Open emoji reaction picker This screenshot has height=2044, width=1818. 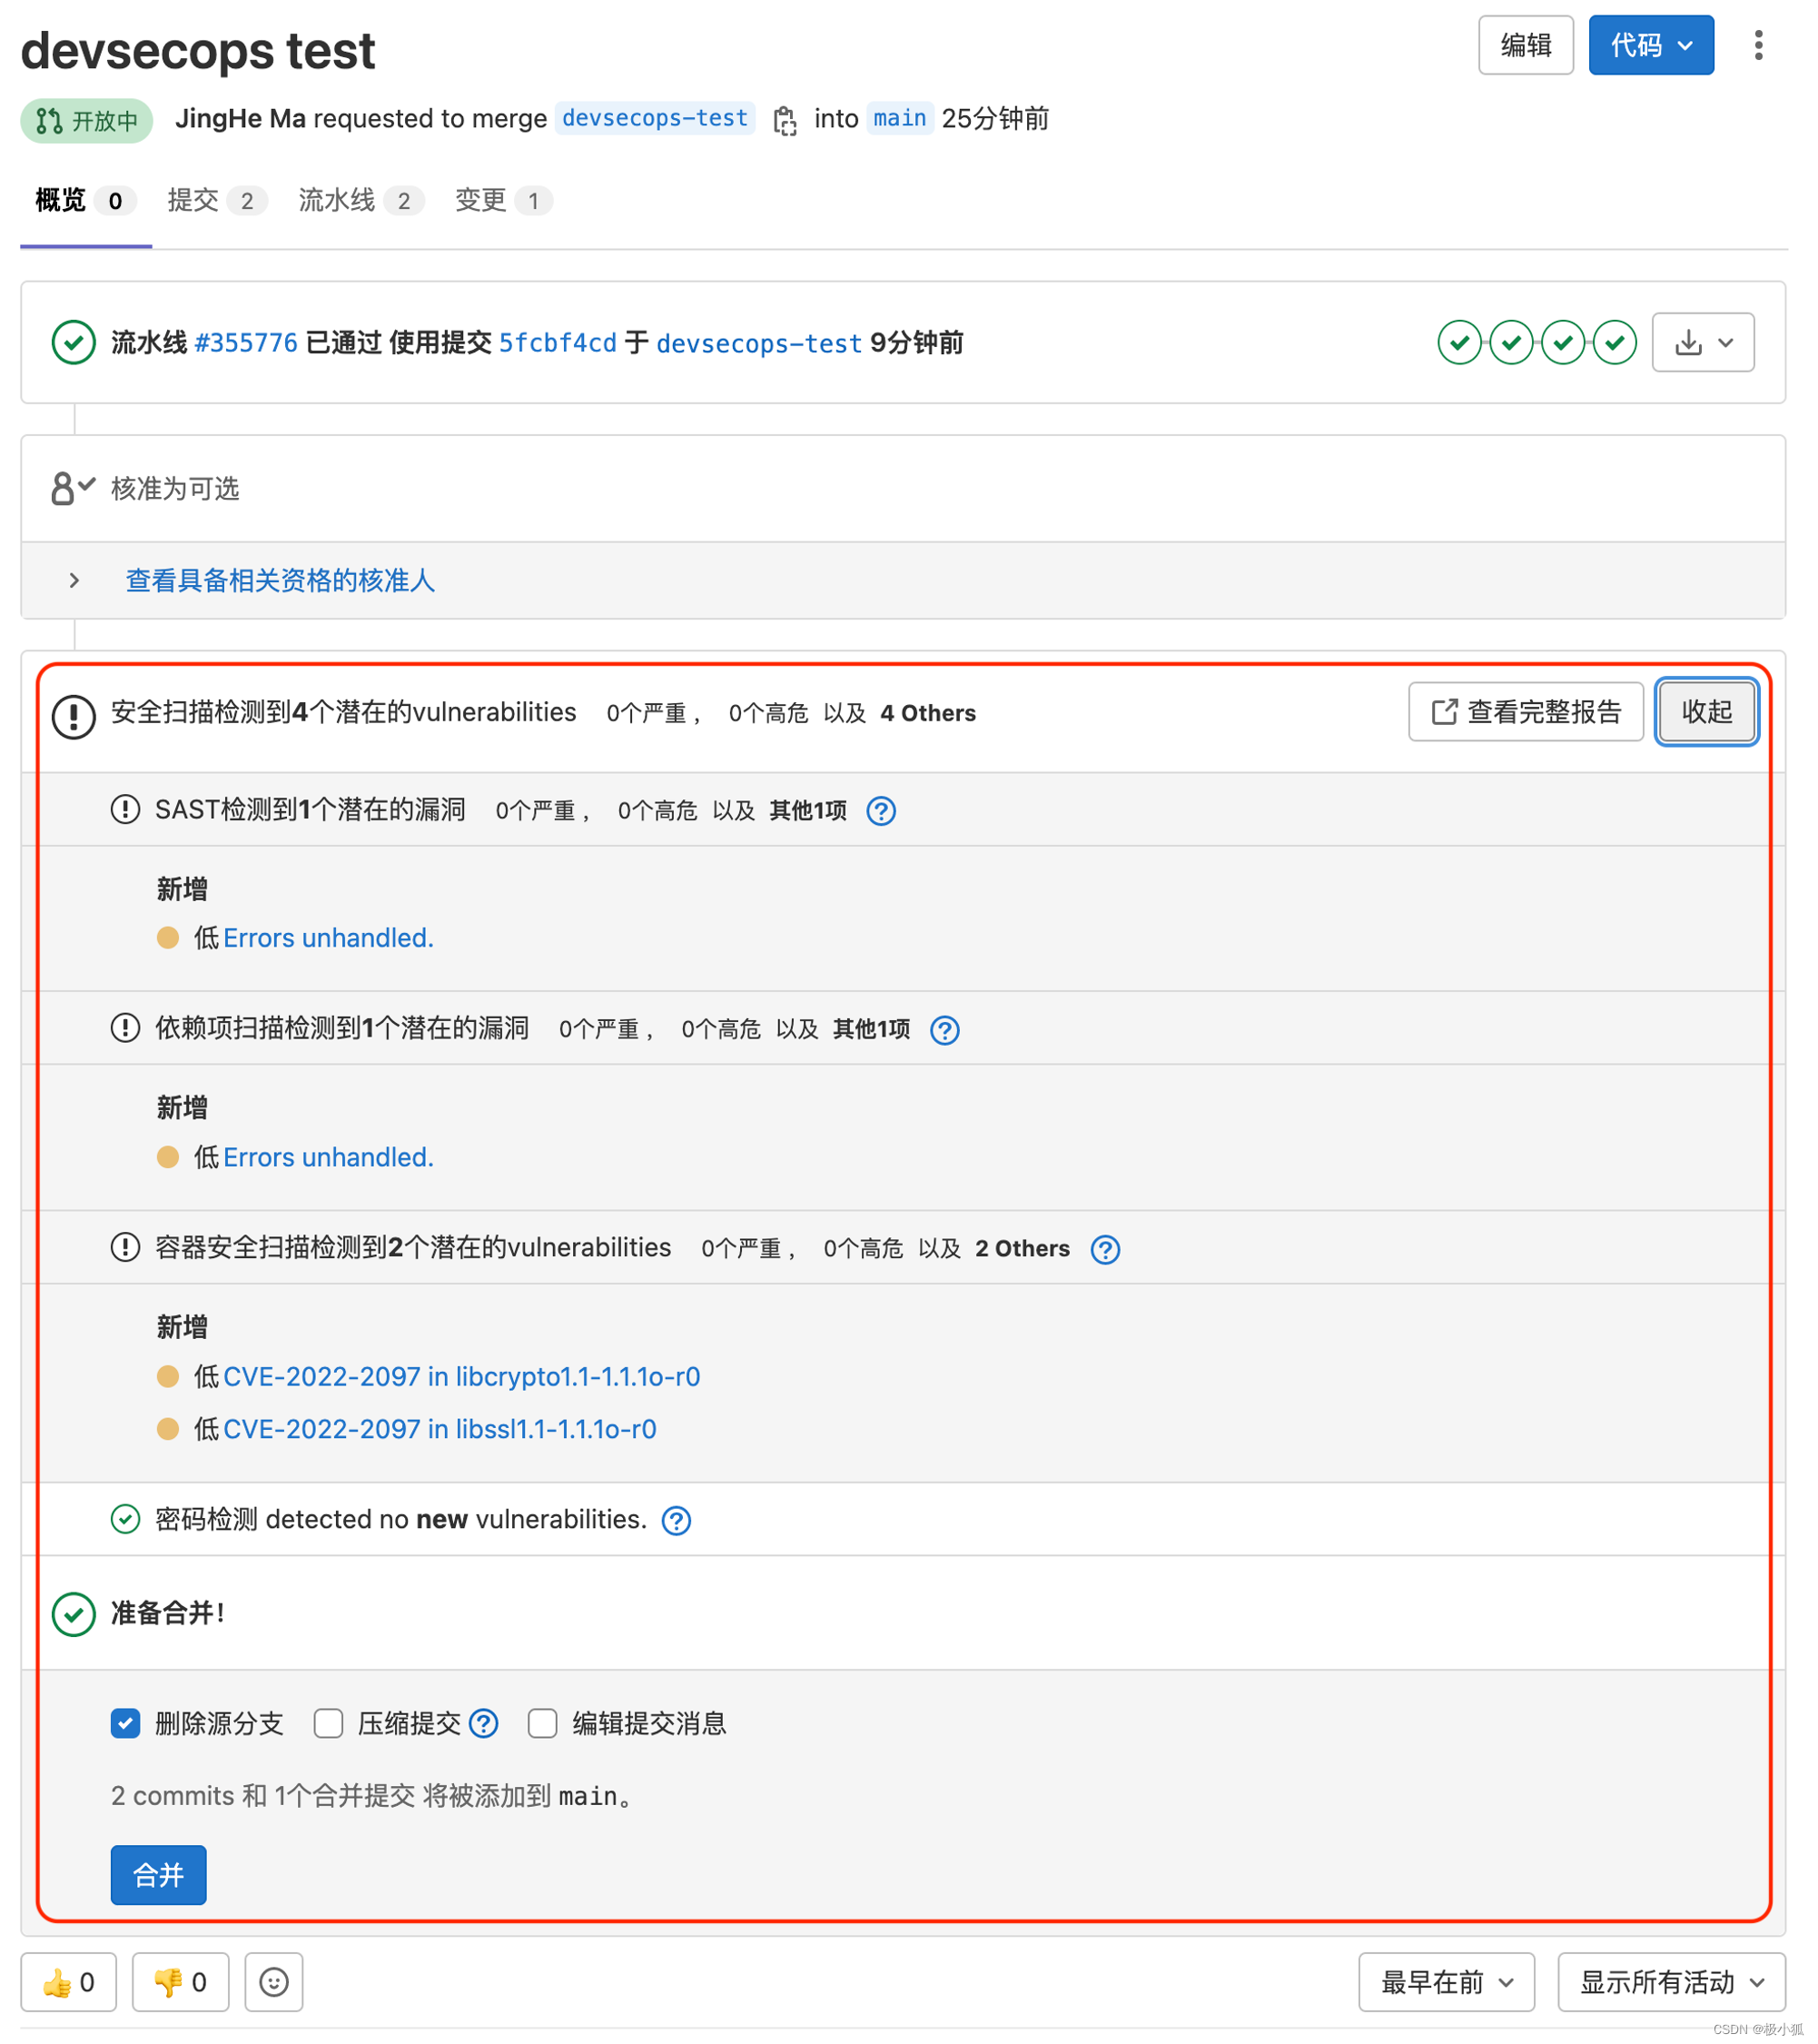[274, 1981]
